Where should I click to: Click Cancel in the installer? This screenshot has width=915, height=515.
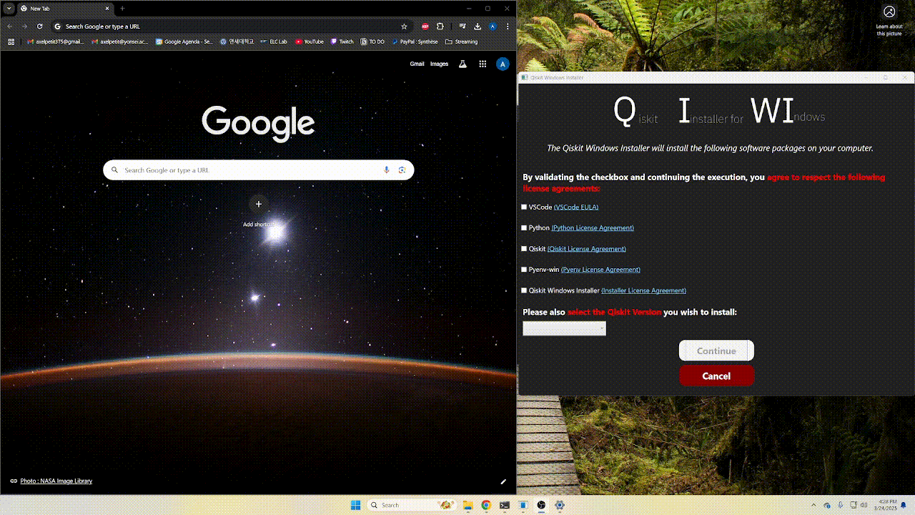(716, 376)
